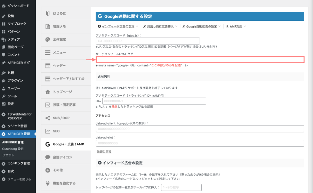The width and height of the screenshot is (313, 193).
Task: Click the 先頭に戻る link
Action: (104, 152)
